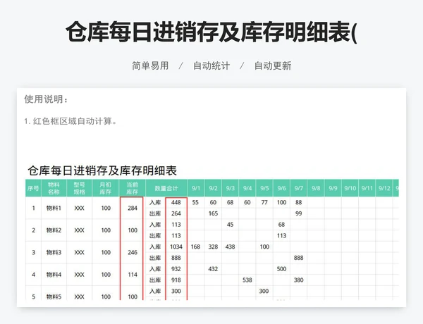The width and height of the screenshot is (423, 324).
Task: Select the 9/1 date column header
Action: coord(196,188)
